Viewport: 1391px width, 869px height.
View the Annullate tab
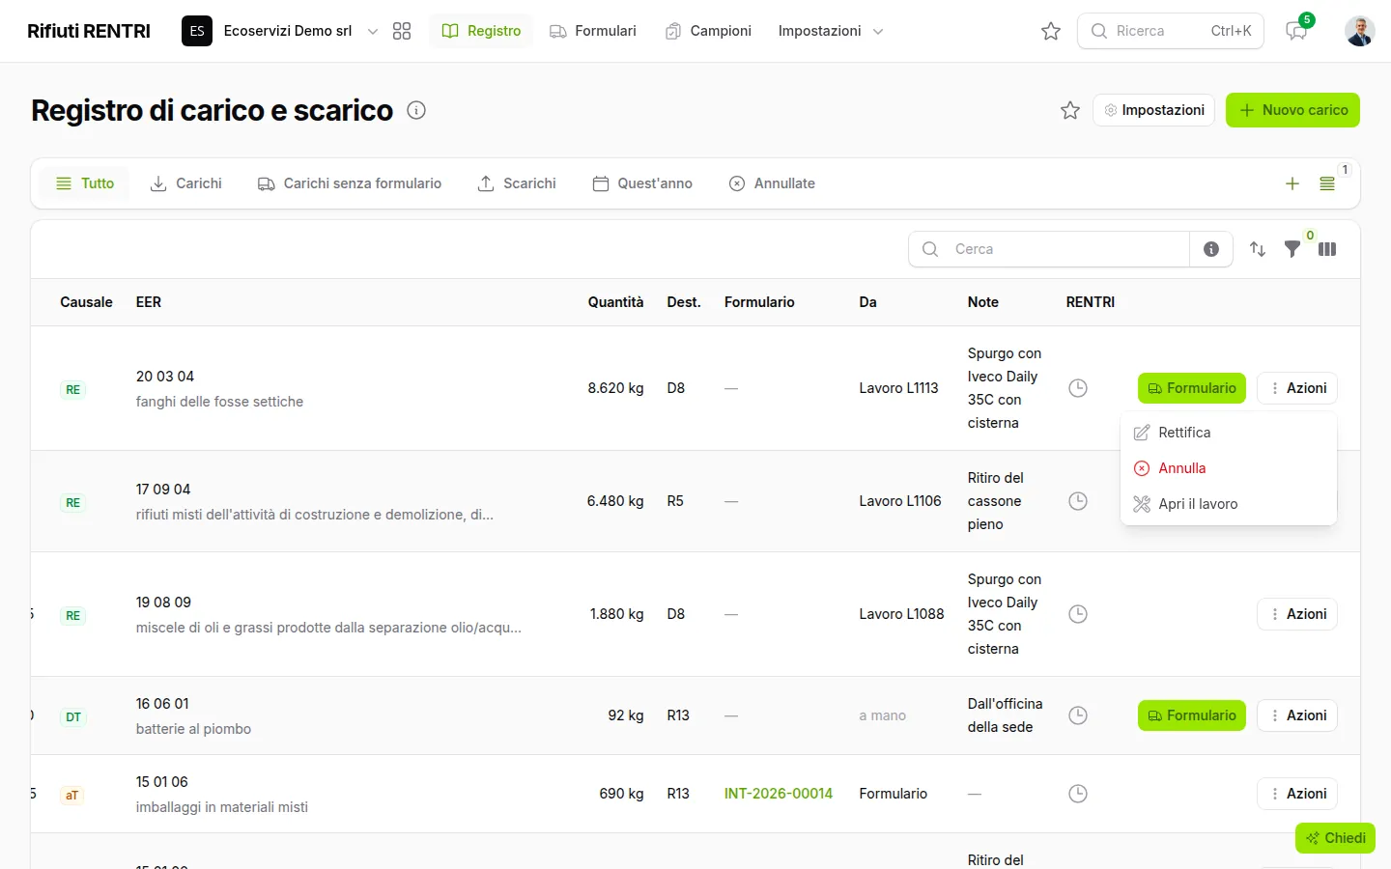tap(772, 183)
